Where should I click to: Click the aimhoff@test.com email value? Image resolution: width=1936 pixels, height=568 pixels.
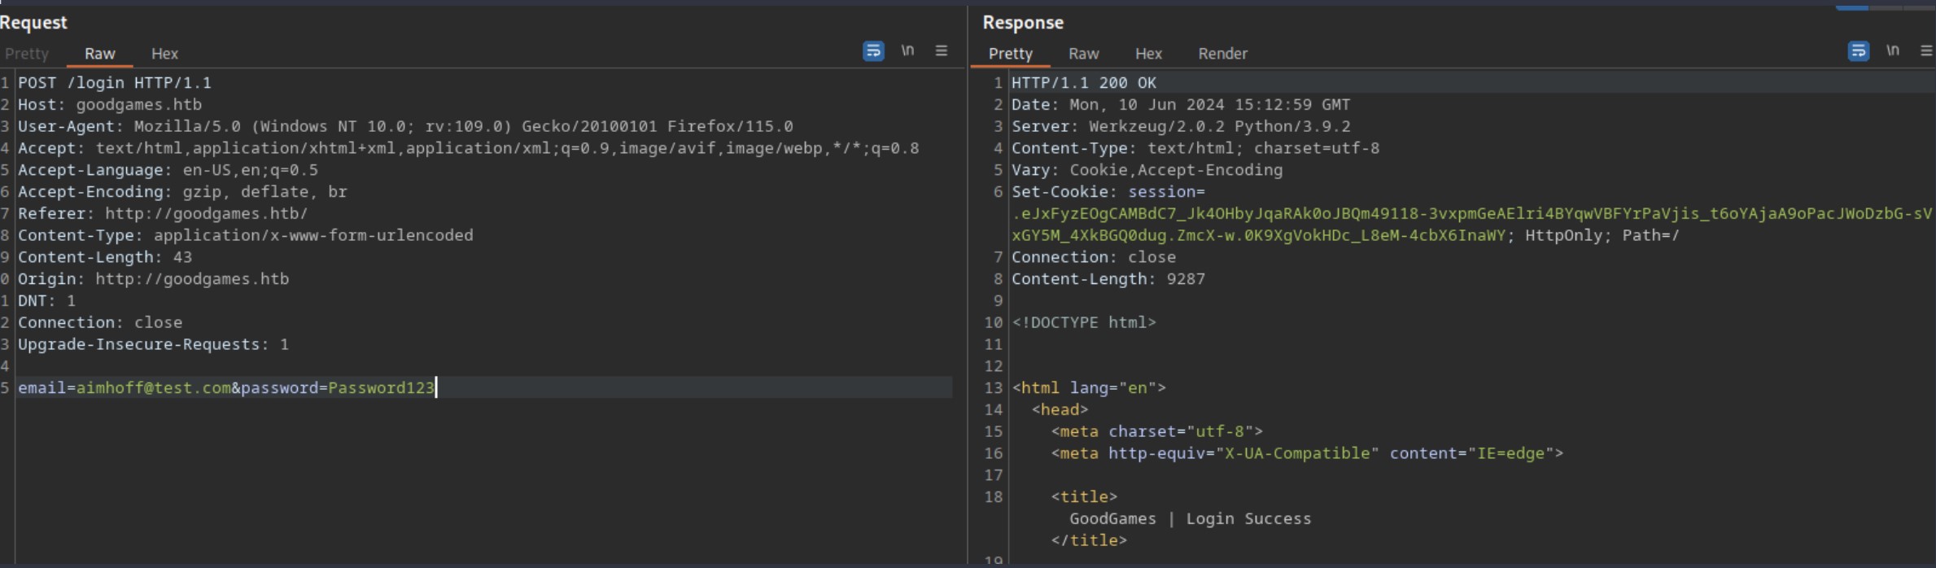tap(154, 388)
